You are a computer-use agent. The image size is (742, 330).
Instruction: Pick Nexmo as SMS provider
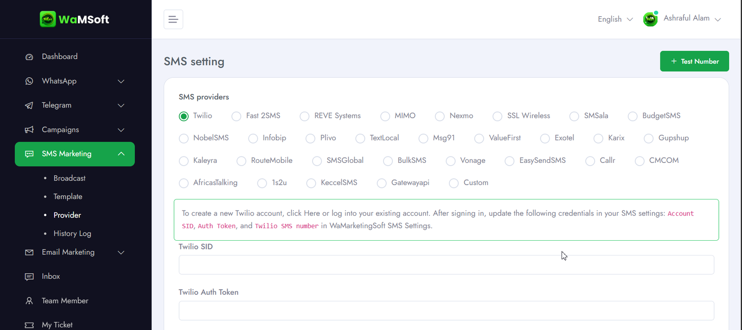point(440,116)
